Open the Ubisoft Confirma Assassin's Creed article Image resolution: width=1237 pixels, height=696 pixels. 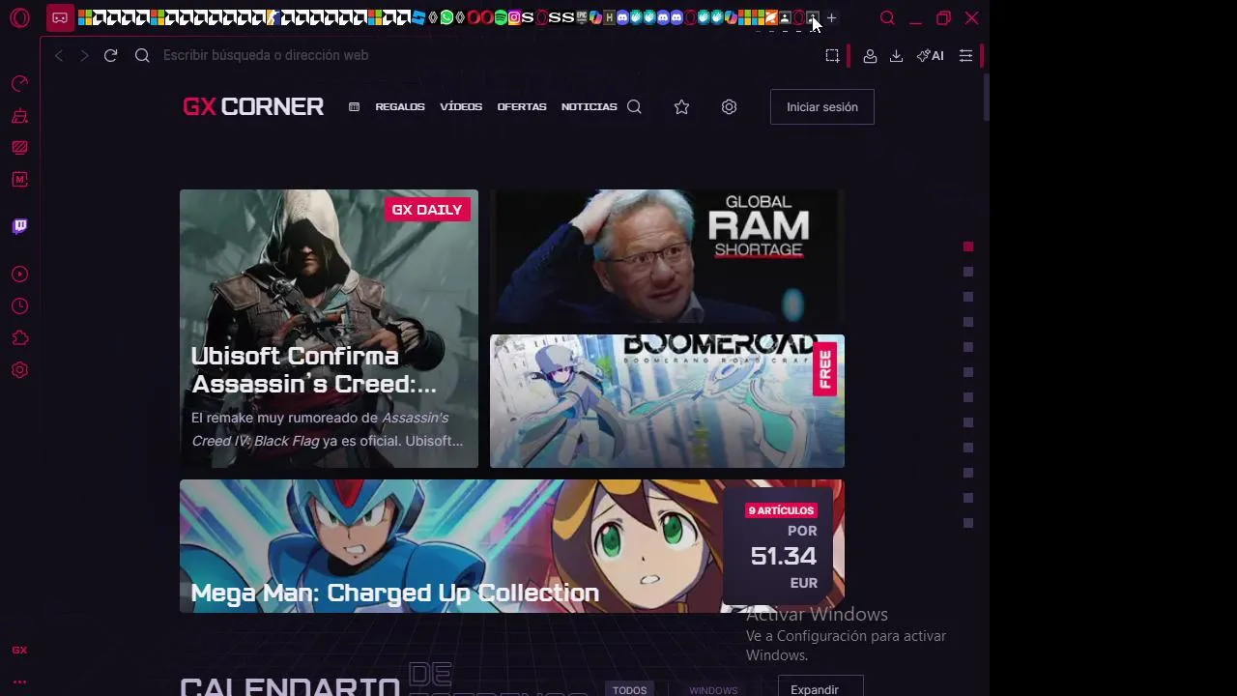click(x=329, y=329)
